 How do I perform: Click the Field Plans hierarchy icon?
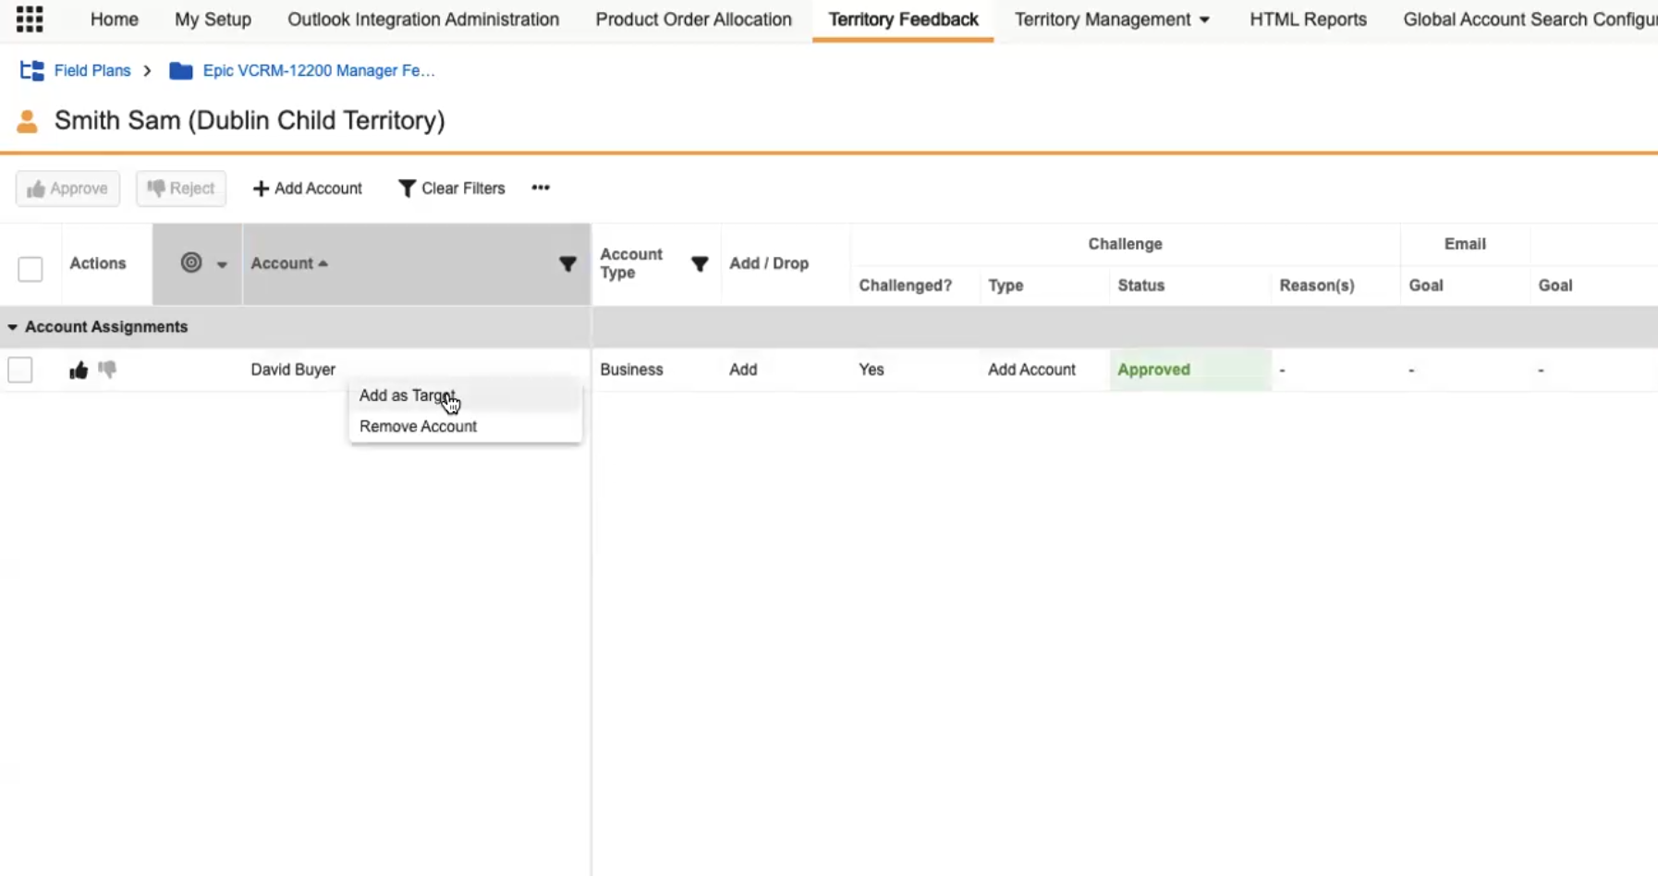(32, 71)
